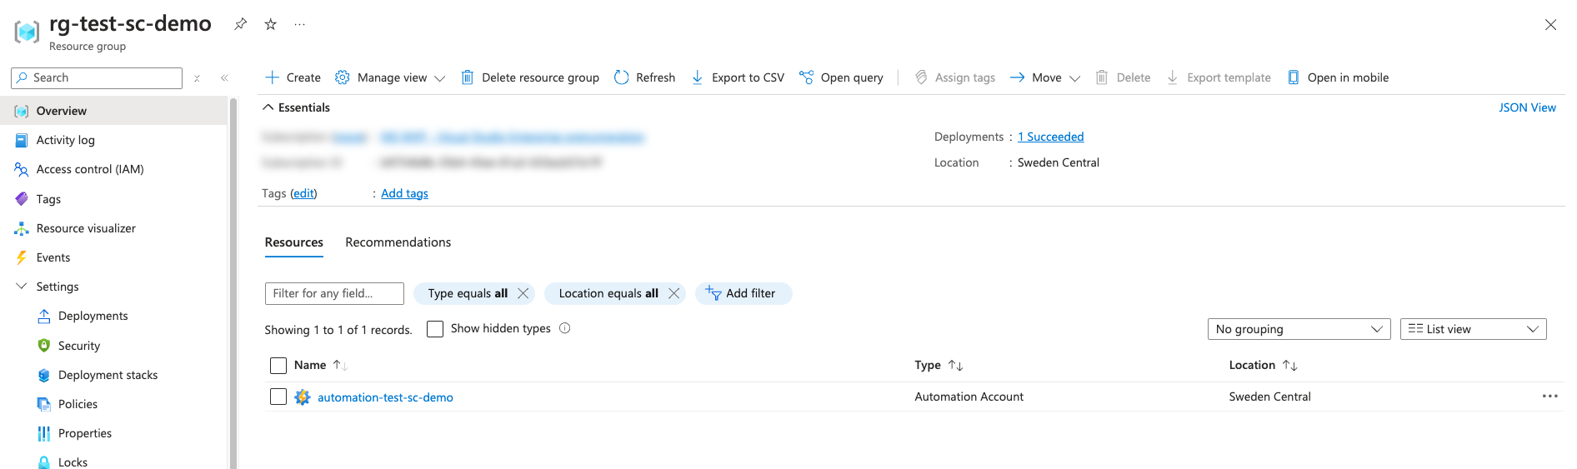Collapse the Essentials section

[268, 107]
